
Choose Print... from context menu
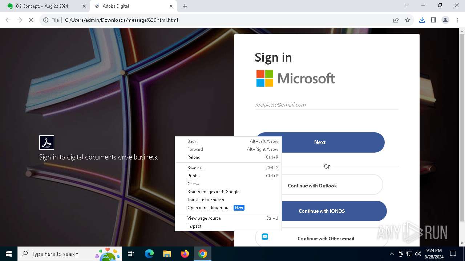(x=228, y=176)
